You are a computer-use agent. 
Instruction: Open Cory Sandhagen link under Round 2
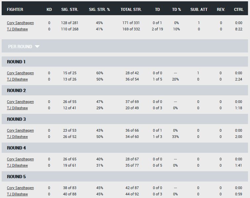click(x=21, y=102)
